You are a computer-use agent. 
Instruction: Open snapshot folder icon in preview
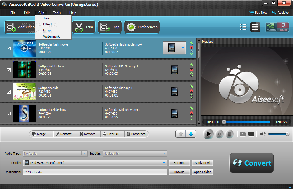[251, 134]
